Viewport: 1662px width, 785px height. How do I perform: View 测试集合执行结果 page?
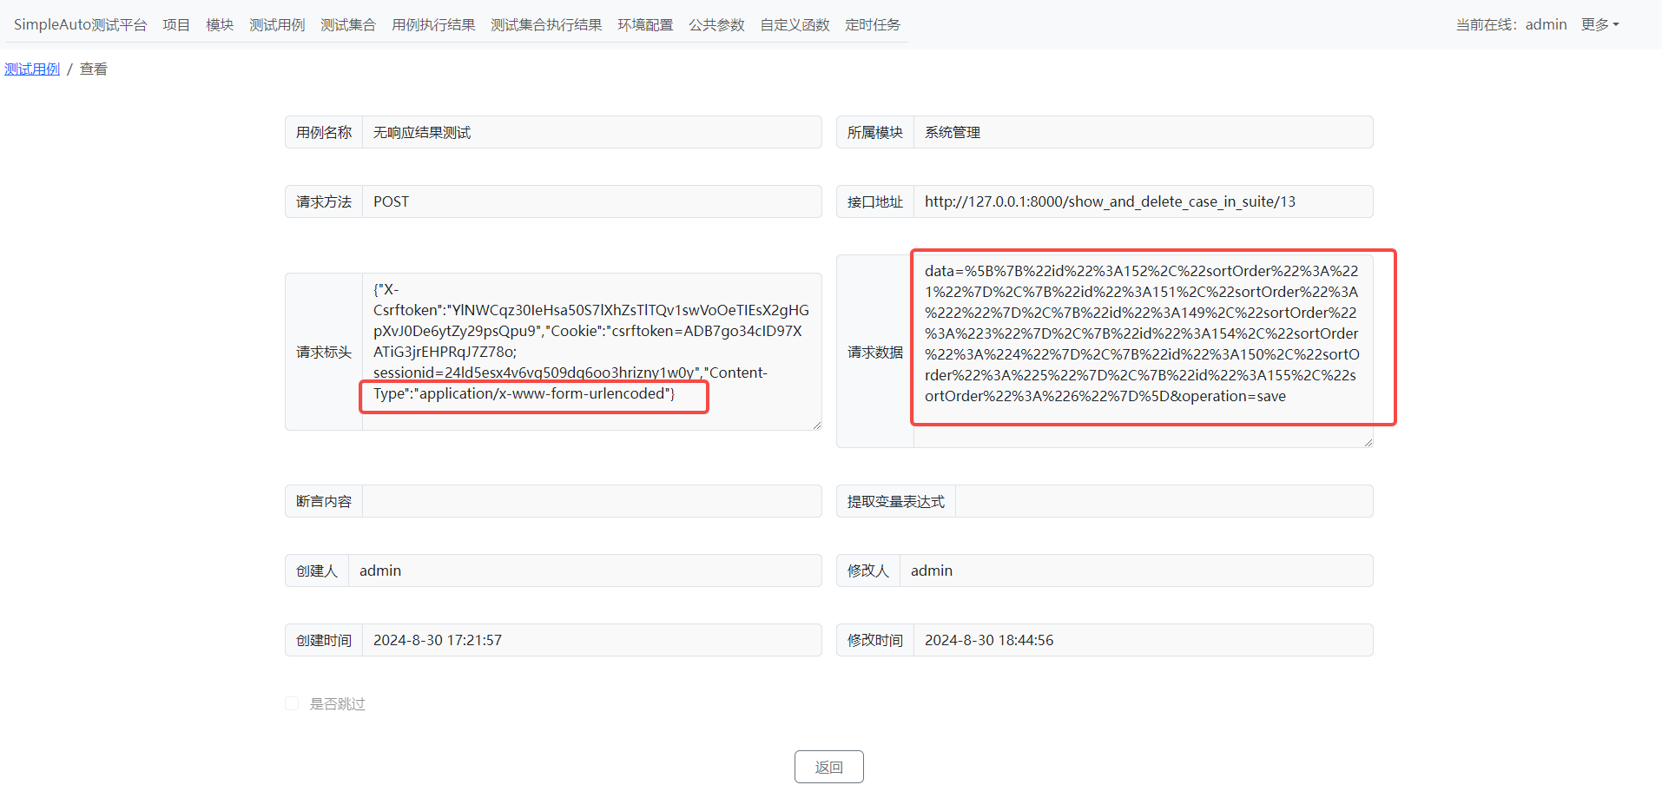coord(545,24)
